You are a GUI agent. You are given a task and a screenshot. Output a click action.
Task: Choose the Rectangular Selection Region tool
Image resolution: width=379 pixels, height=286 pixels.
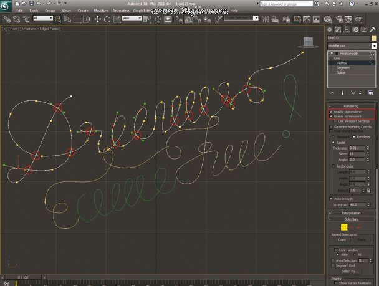[x=77, y=19]
